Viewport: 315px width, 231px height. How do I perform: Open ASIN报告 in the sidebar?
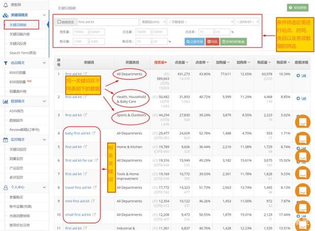[17, 110]
